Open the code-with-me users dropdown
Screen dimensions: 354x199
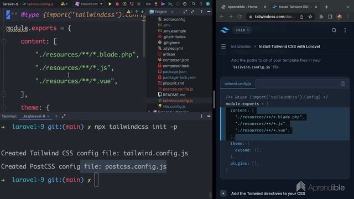64,4
